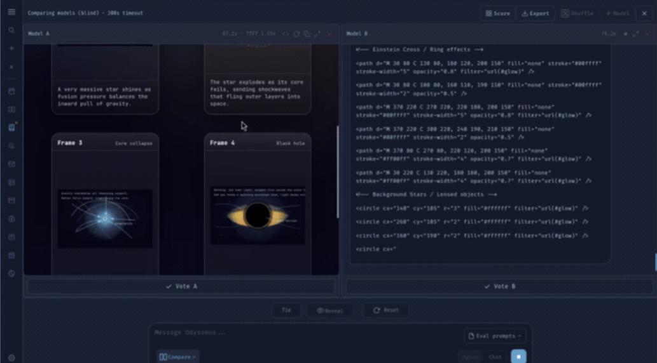This screenshot has width=657, height=363.
Task: Vote for Model B
Action: coord(499,286)
